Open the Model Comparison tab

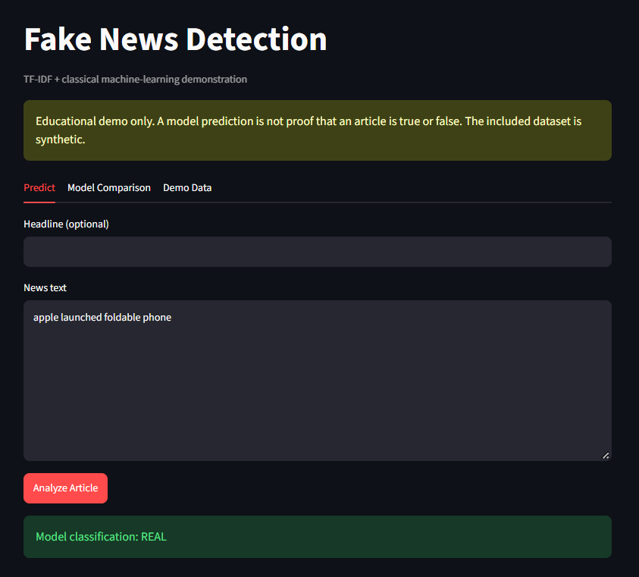[109, 187]
